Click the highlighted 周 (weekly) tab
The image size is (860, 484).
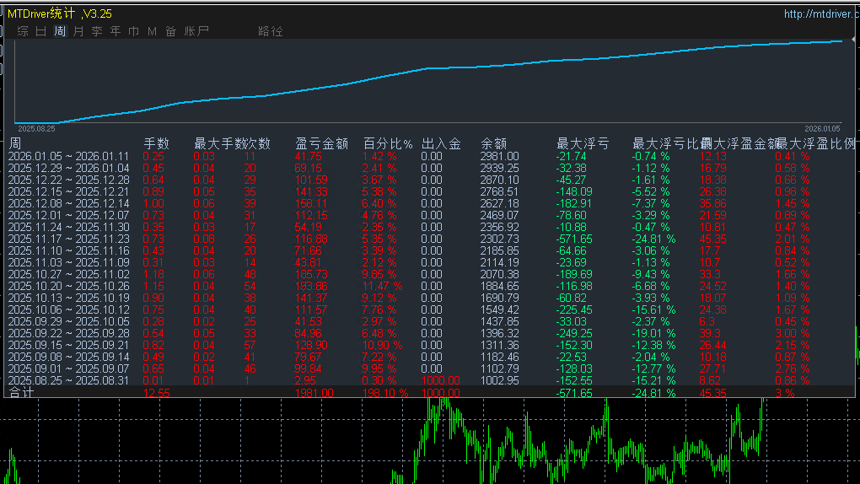[x=60, y=31]
